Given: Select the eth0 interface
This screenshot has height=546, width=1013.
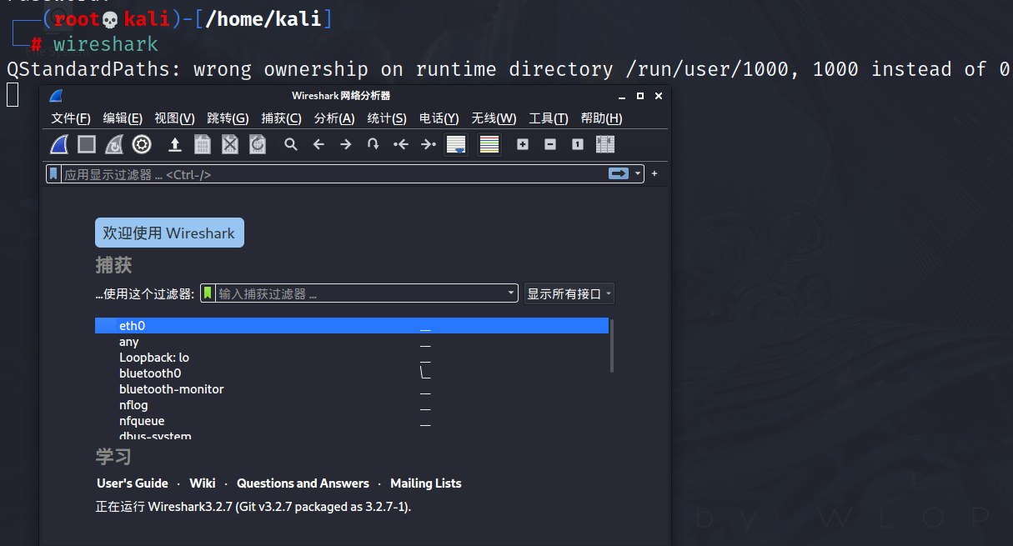Looking at the screenshot, I should point(352,326).
